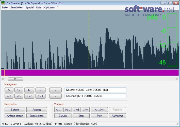Stop playback with the Stop button
The image size is (180, 127).
point(81,116)
